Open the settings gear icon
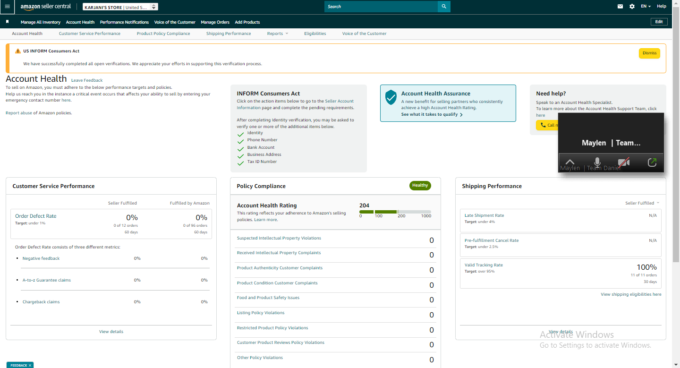Viewport: 680px width, 368px height. click(632, 7)
